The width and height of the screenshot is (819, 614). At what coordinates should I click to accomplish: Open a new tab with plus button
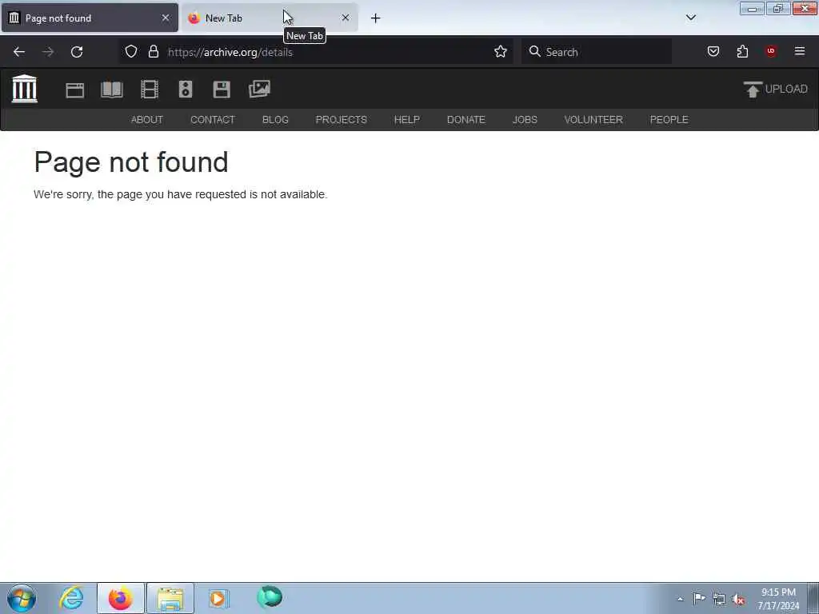[x=376, y=18]
